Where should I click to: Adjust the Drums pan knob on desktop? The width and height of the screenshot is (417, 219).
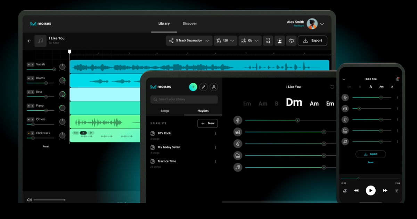[62, 81]
